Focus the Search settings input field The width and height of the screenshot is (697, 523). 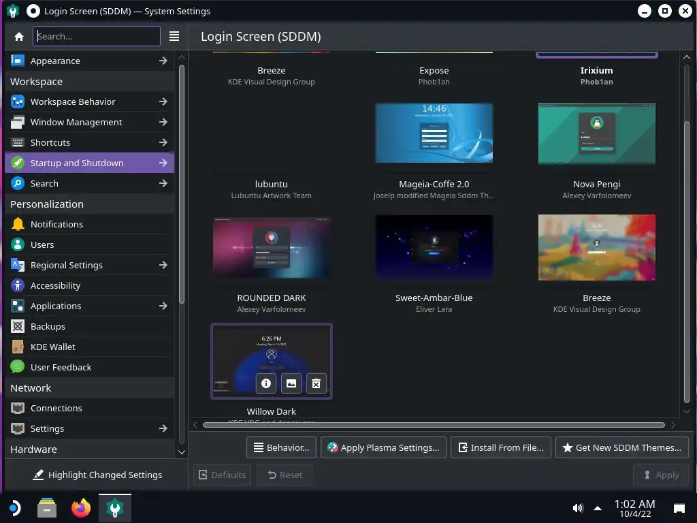coord(97,36)
